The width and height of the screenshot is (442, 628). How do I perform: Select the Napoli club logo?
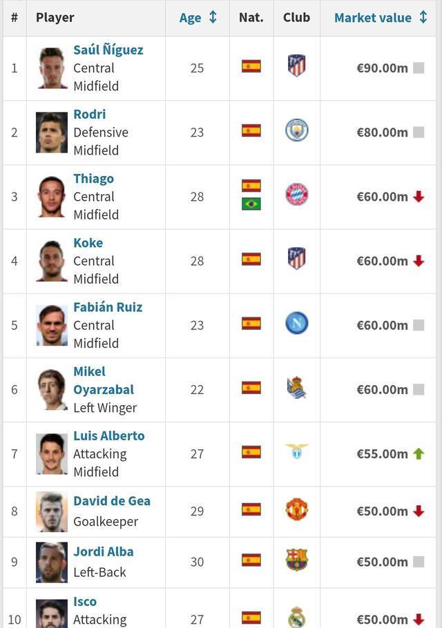(x=296, y=323)
